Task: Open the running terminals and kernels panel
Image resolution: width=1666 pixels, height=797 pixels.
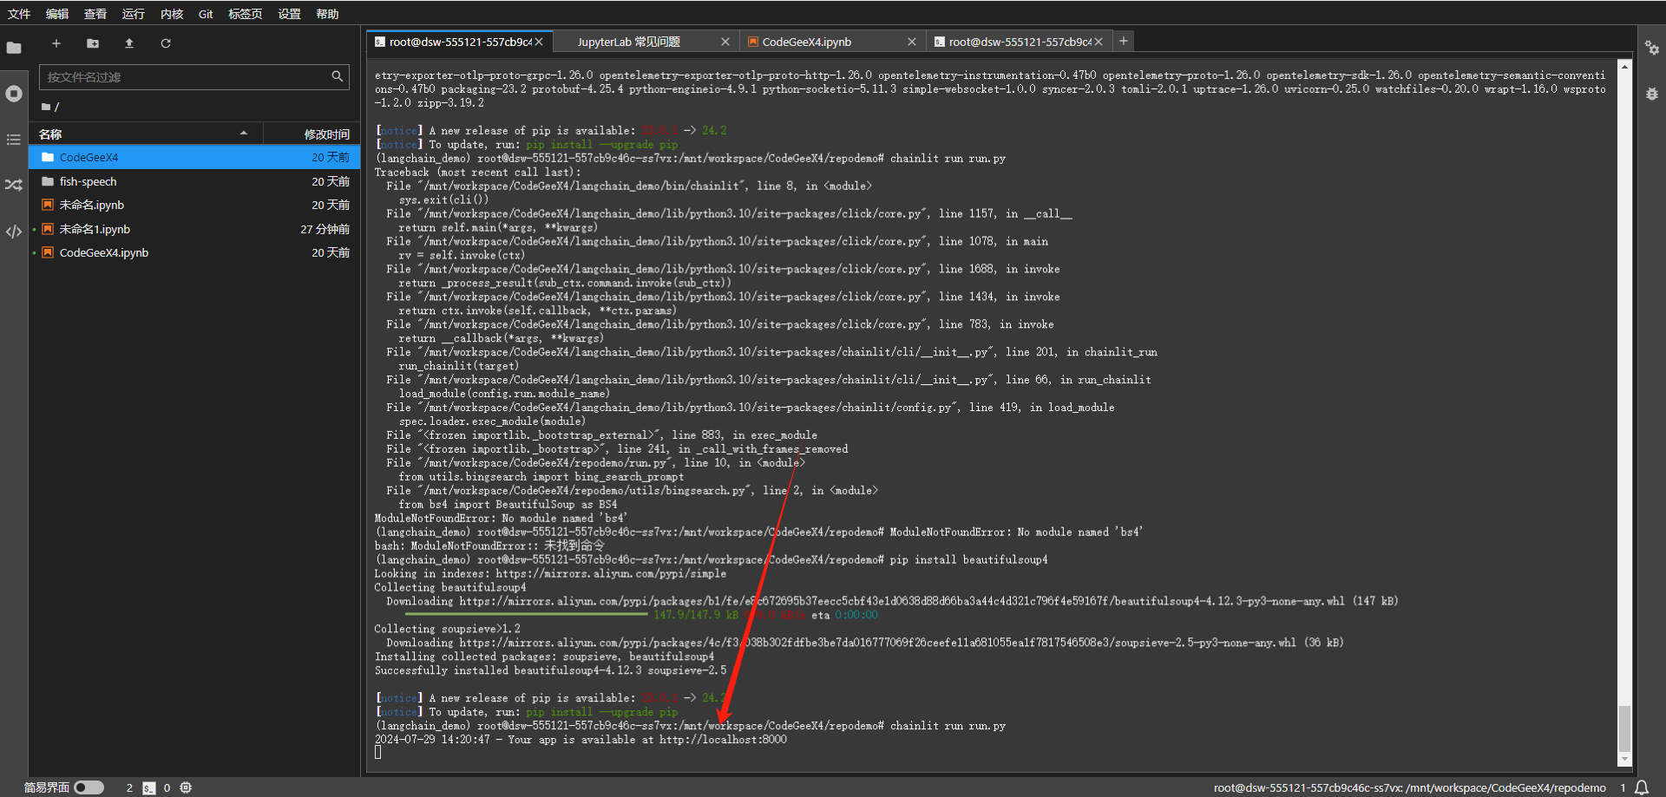Action: pyautogui.click(x=14, y=94)
